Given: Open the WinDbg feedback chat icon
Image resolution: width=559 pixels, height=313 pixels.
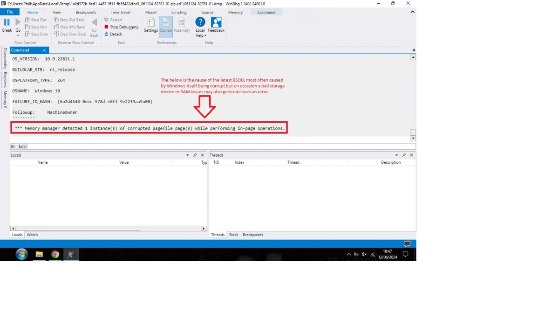Looking at the screenshot, I should pyautogui.click(x=407, y=243).
